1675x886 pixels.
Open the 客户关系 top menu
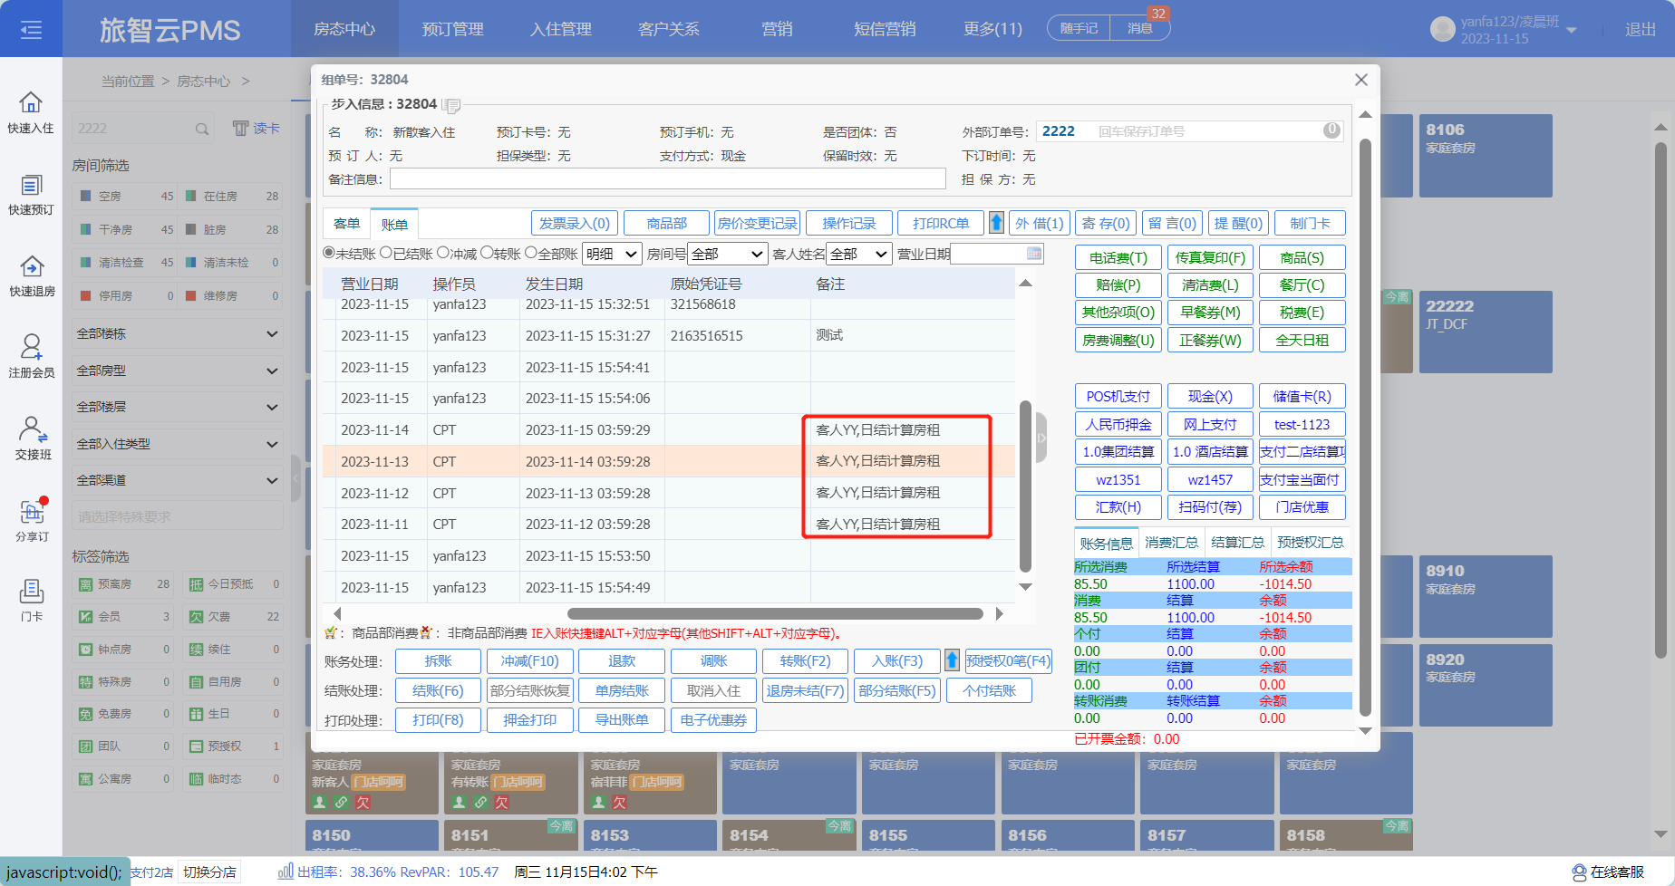tap(669, 29)
